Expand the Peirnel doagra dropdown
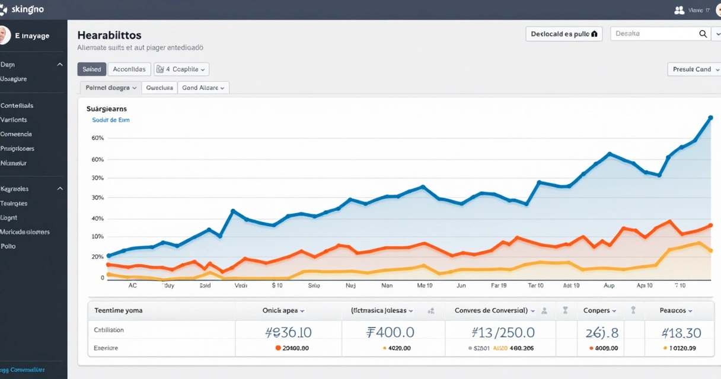Viewport: 721px width, 379px height. (x=111, y=88)
